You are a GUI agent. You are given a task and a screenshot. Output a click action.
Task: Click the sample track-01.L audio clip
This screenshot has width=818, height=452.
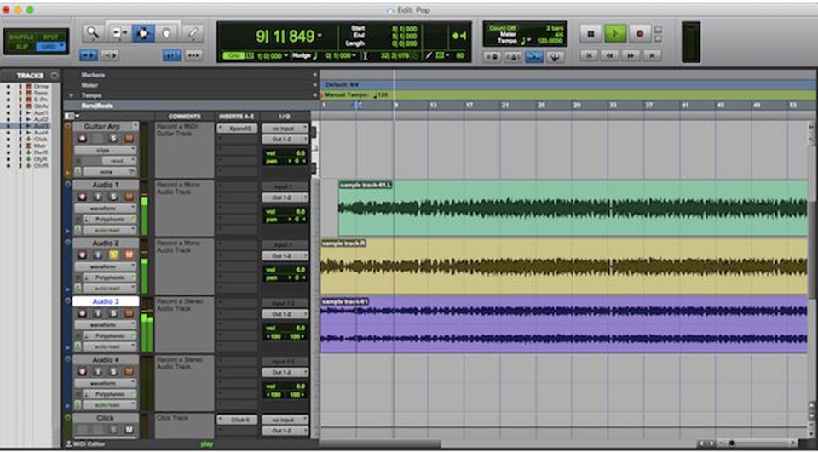pos(571,209)
